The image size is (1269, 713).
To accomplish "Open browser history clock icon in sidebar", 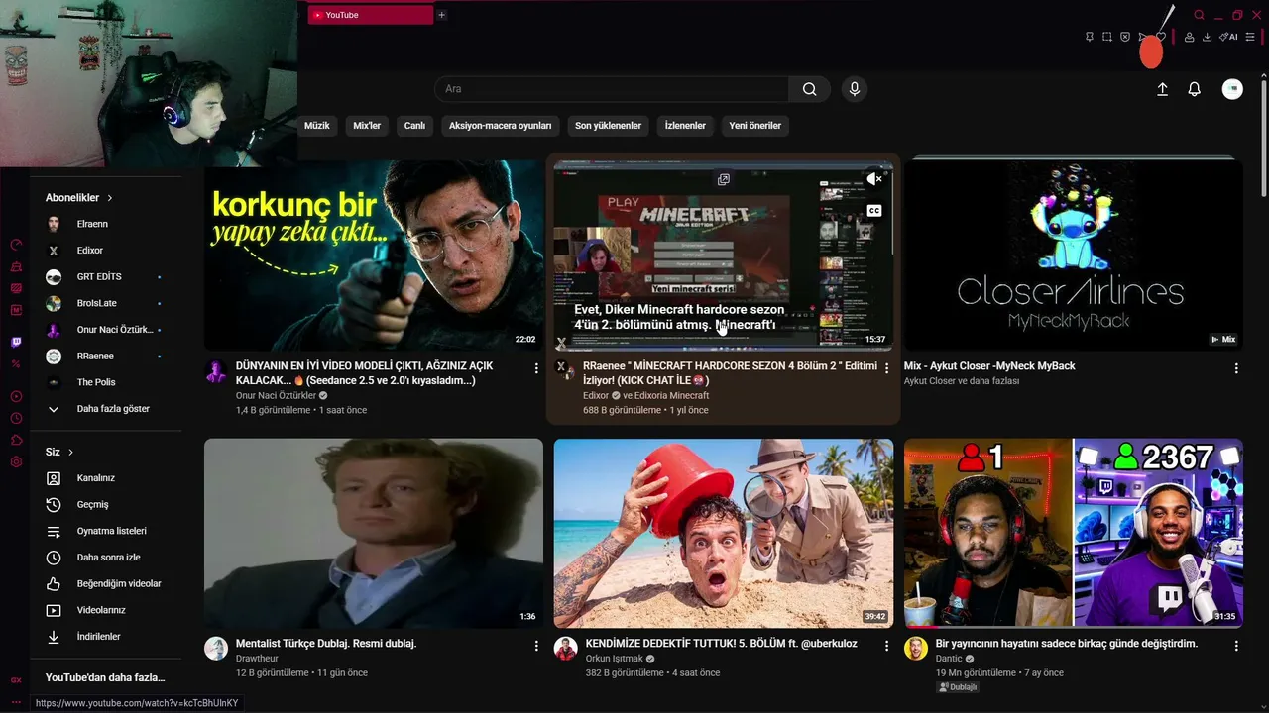I will pyautogui.click(x=16, y=419).
